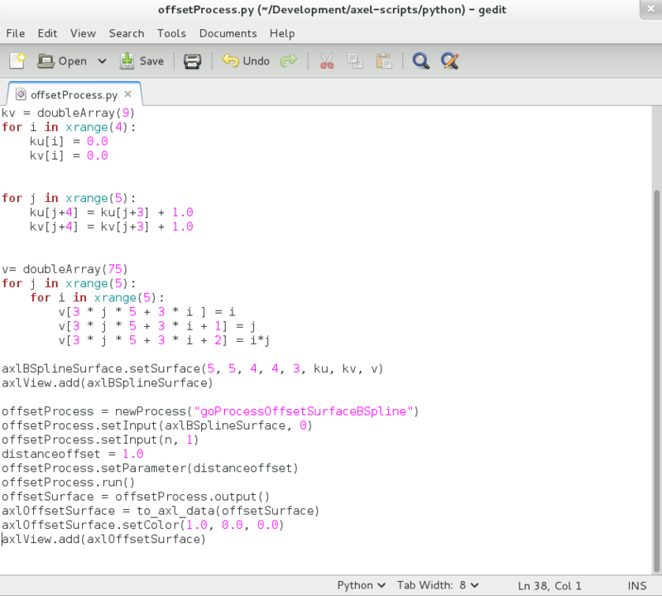
Task: Click the New document icon
Action: point(17,60)
